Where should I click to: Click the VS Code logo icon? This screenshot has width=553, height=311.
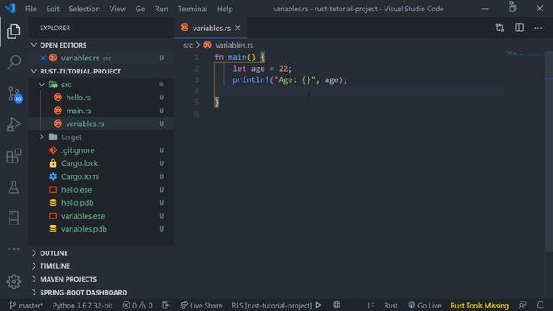pyautogui.click(x=10, y=8)
